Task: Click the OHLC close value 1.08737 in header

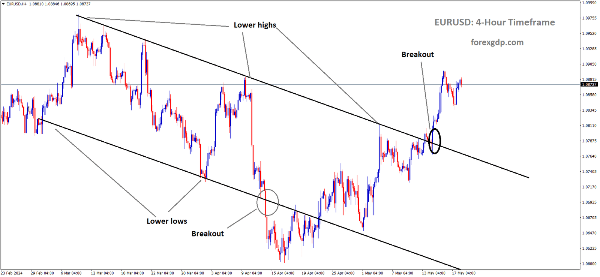Action: [83, 4]
